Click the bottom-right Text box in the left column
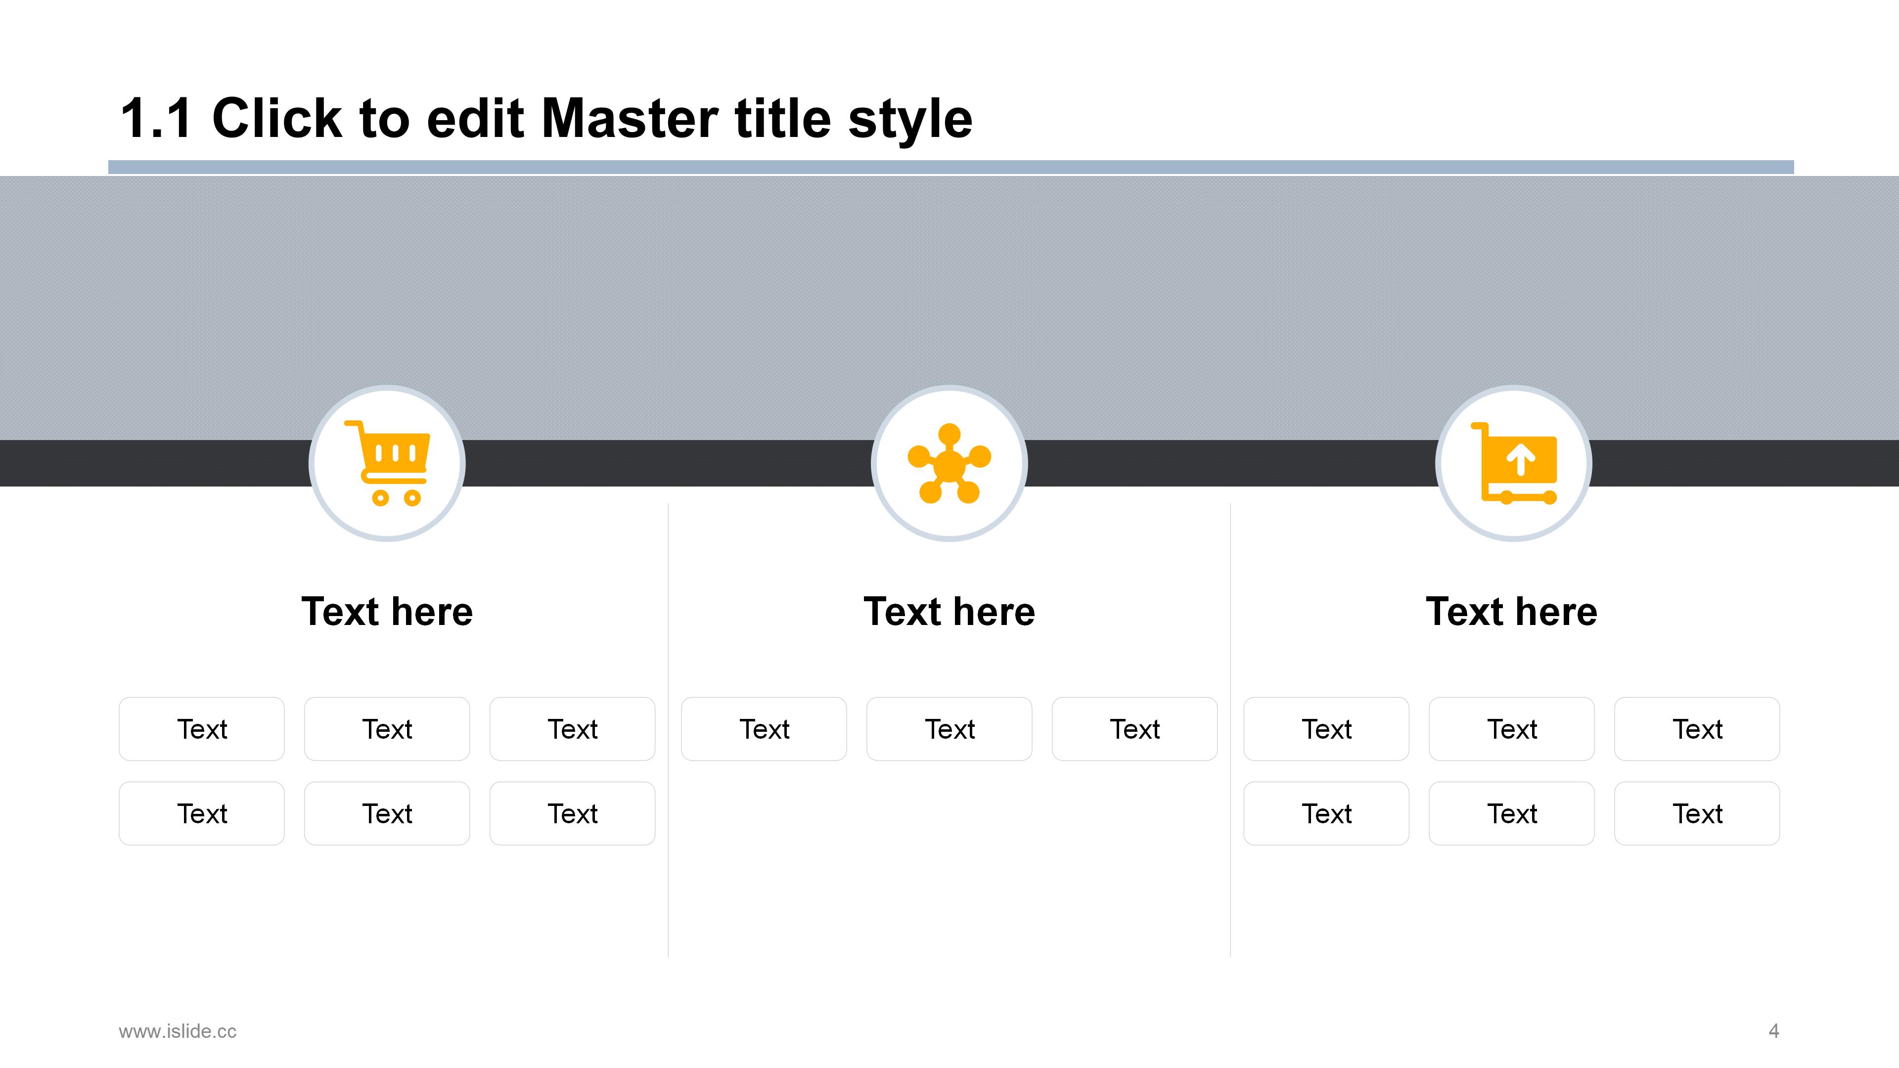 (572, 814)
